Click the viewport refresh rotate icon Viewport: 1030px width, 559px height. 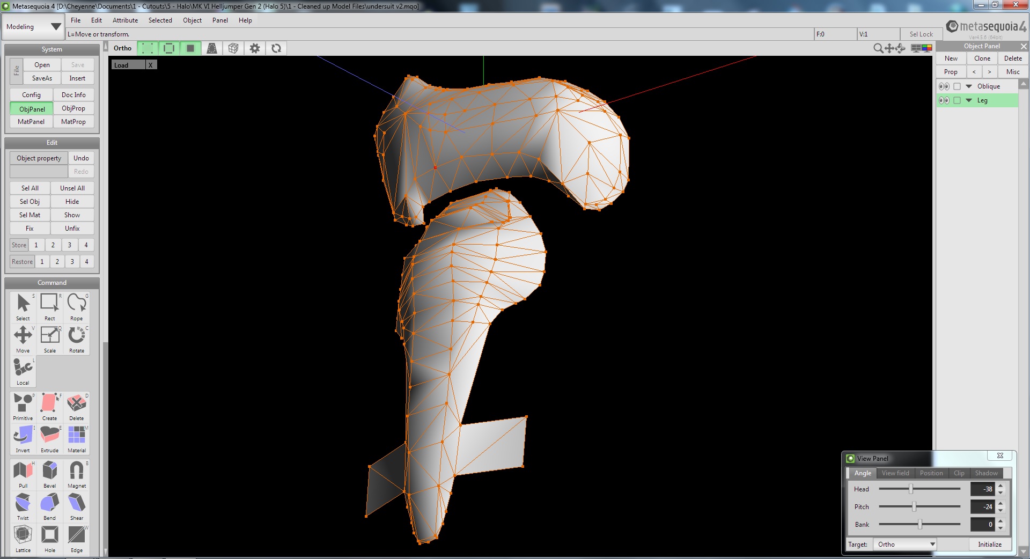276,48
